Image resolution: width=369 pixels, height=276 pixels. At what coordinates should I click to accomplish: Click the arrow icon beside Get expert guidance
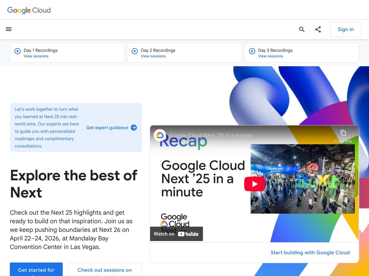tap(134, 128)
